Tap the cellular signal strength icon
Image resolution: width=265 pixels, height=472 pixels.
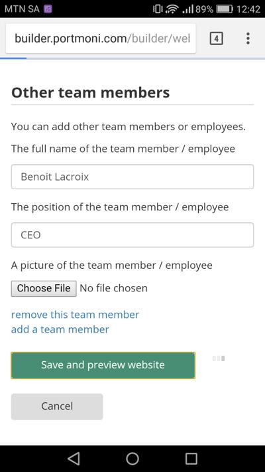coord(187,9)
